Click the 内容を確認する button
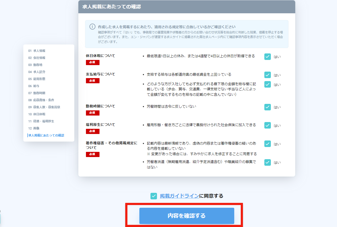This screenshot has height=227, width=337. click(x=187, y=216)
